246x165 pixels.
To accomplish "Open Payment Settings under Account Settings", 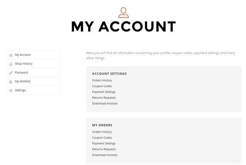I will pyautogui.click(x=104, y=92).
